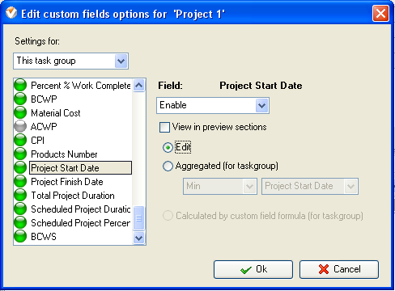Viewport: 395px width, 291px height.
Task: Click the green ball next to BCWS
Action: [x=20, y=236]
